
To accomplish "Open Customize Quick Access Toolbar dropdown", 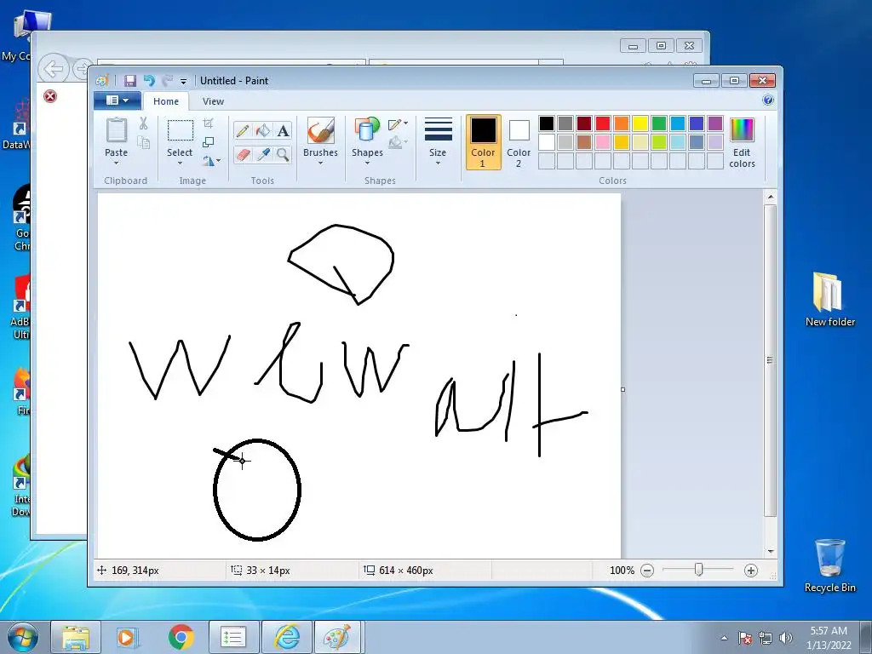I will click(183, 81).
